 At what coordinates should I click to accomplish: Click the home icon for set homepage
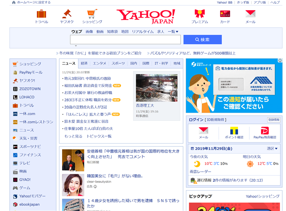[13, 2]
